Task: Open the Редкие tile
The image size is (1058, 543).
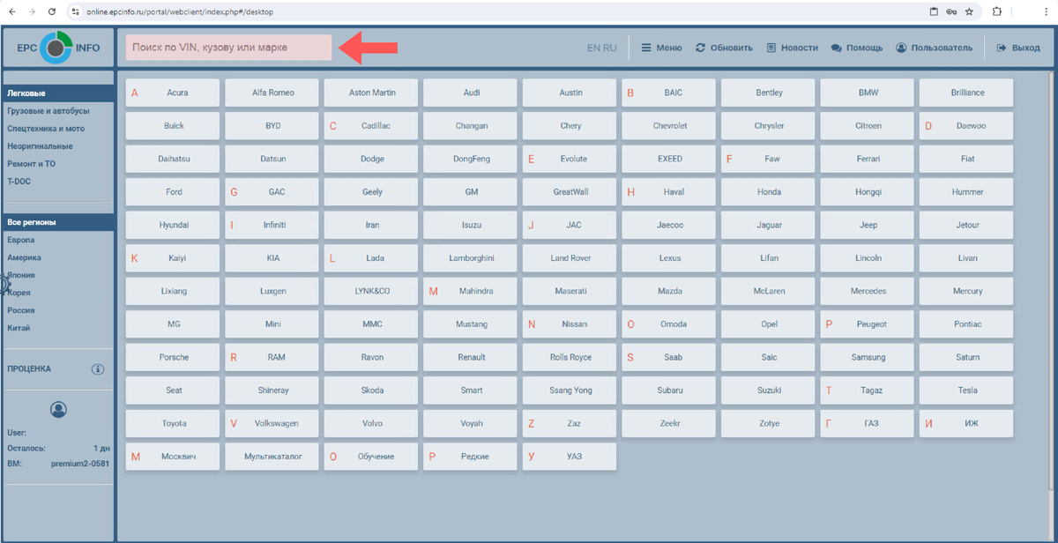Action: (x=470, y=457)
